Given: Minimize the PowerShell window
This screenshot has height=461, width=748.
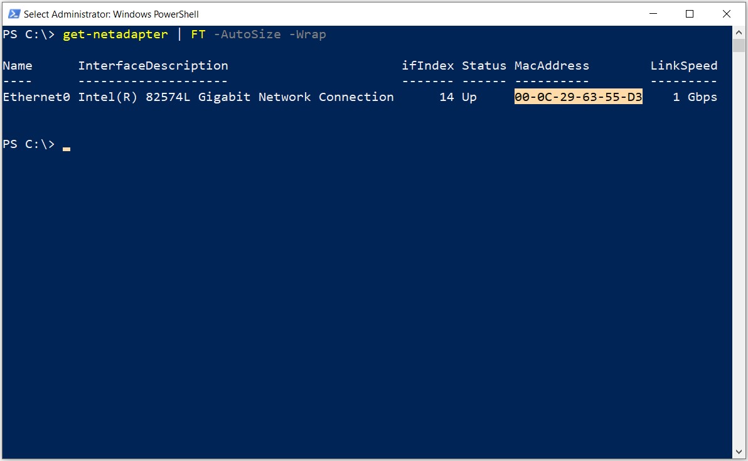Looking at the screenshot, I should (x=653, y=14).
